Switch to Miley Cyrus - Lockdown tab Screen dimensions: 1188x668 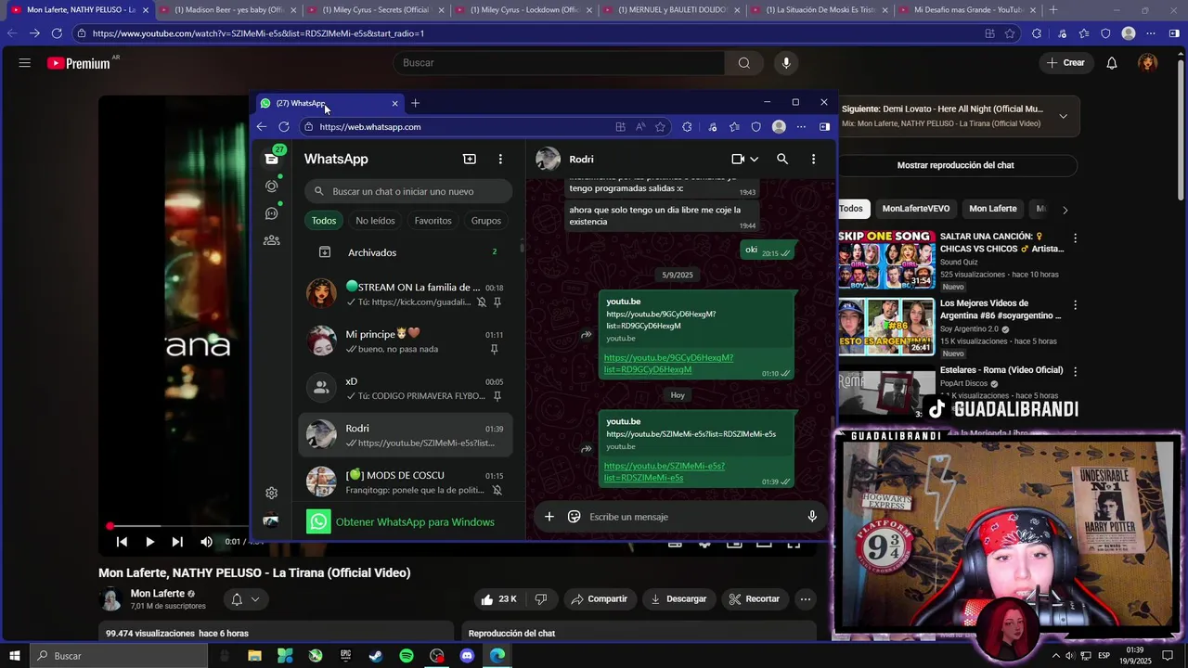point(524,10)
